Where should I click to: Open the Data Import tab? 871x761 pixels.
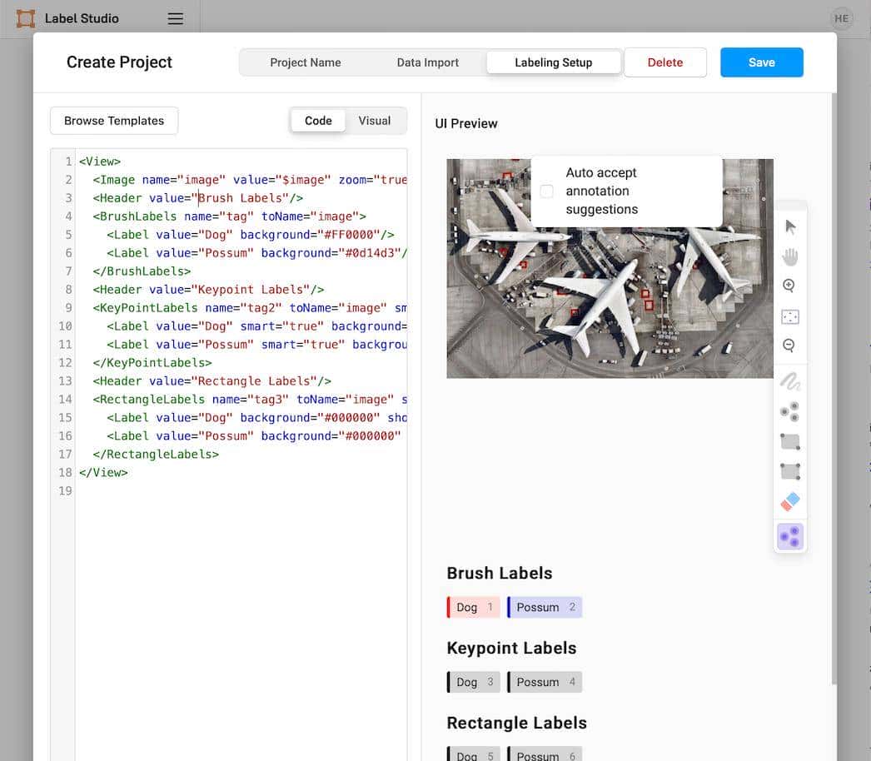428,62
